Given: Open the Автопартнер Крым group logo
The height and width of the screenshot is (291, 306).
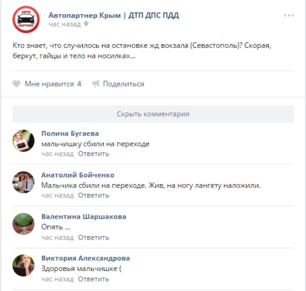Looking at the screenshot, I should (26, 20).
